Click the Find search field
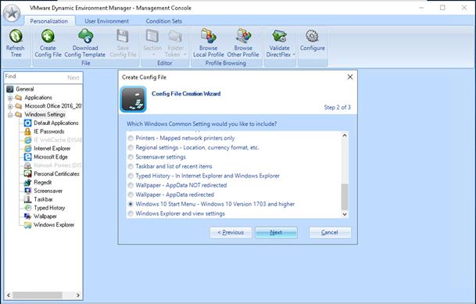 click(34, 77)
